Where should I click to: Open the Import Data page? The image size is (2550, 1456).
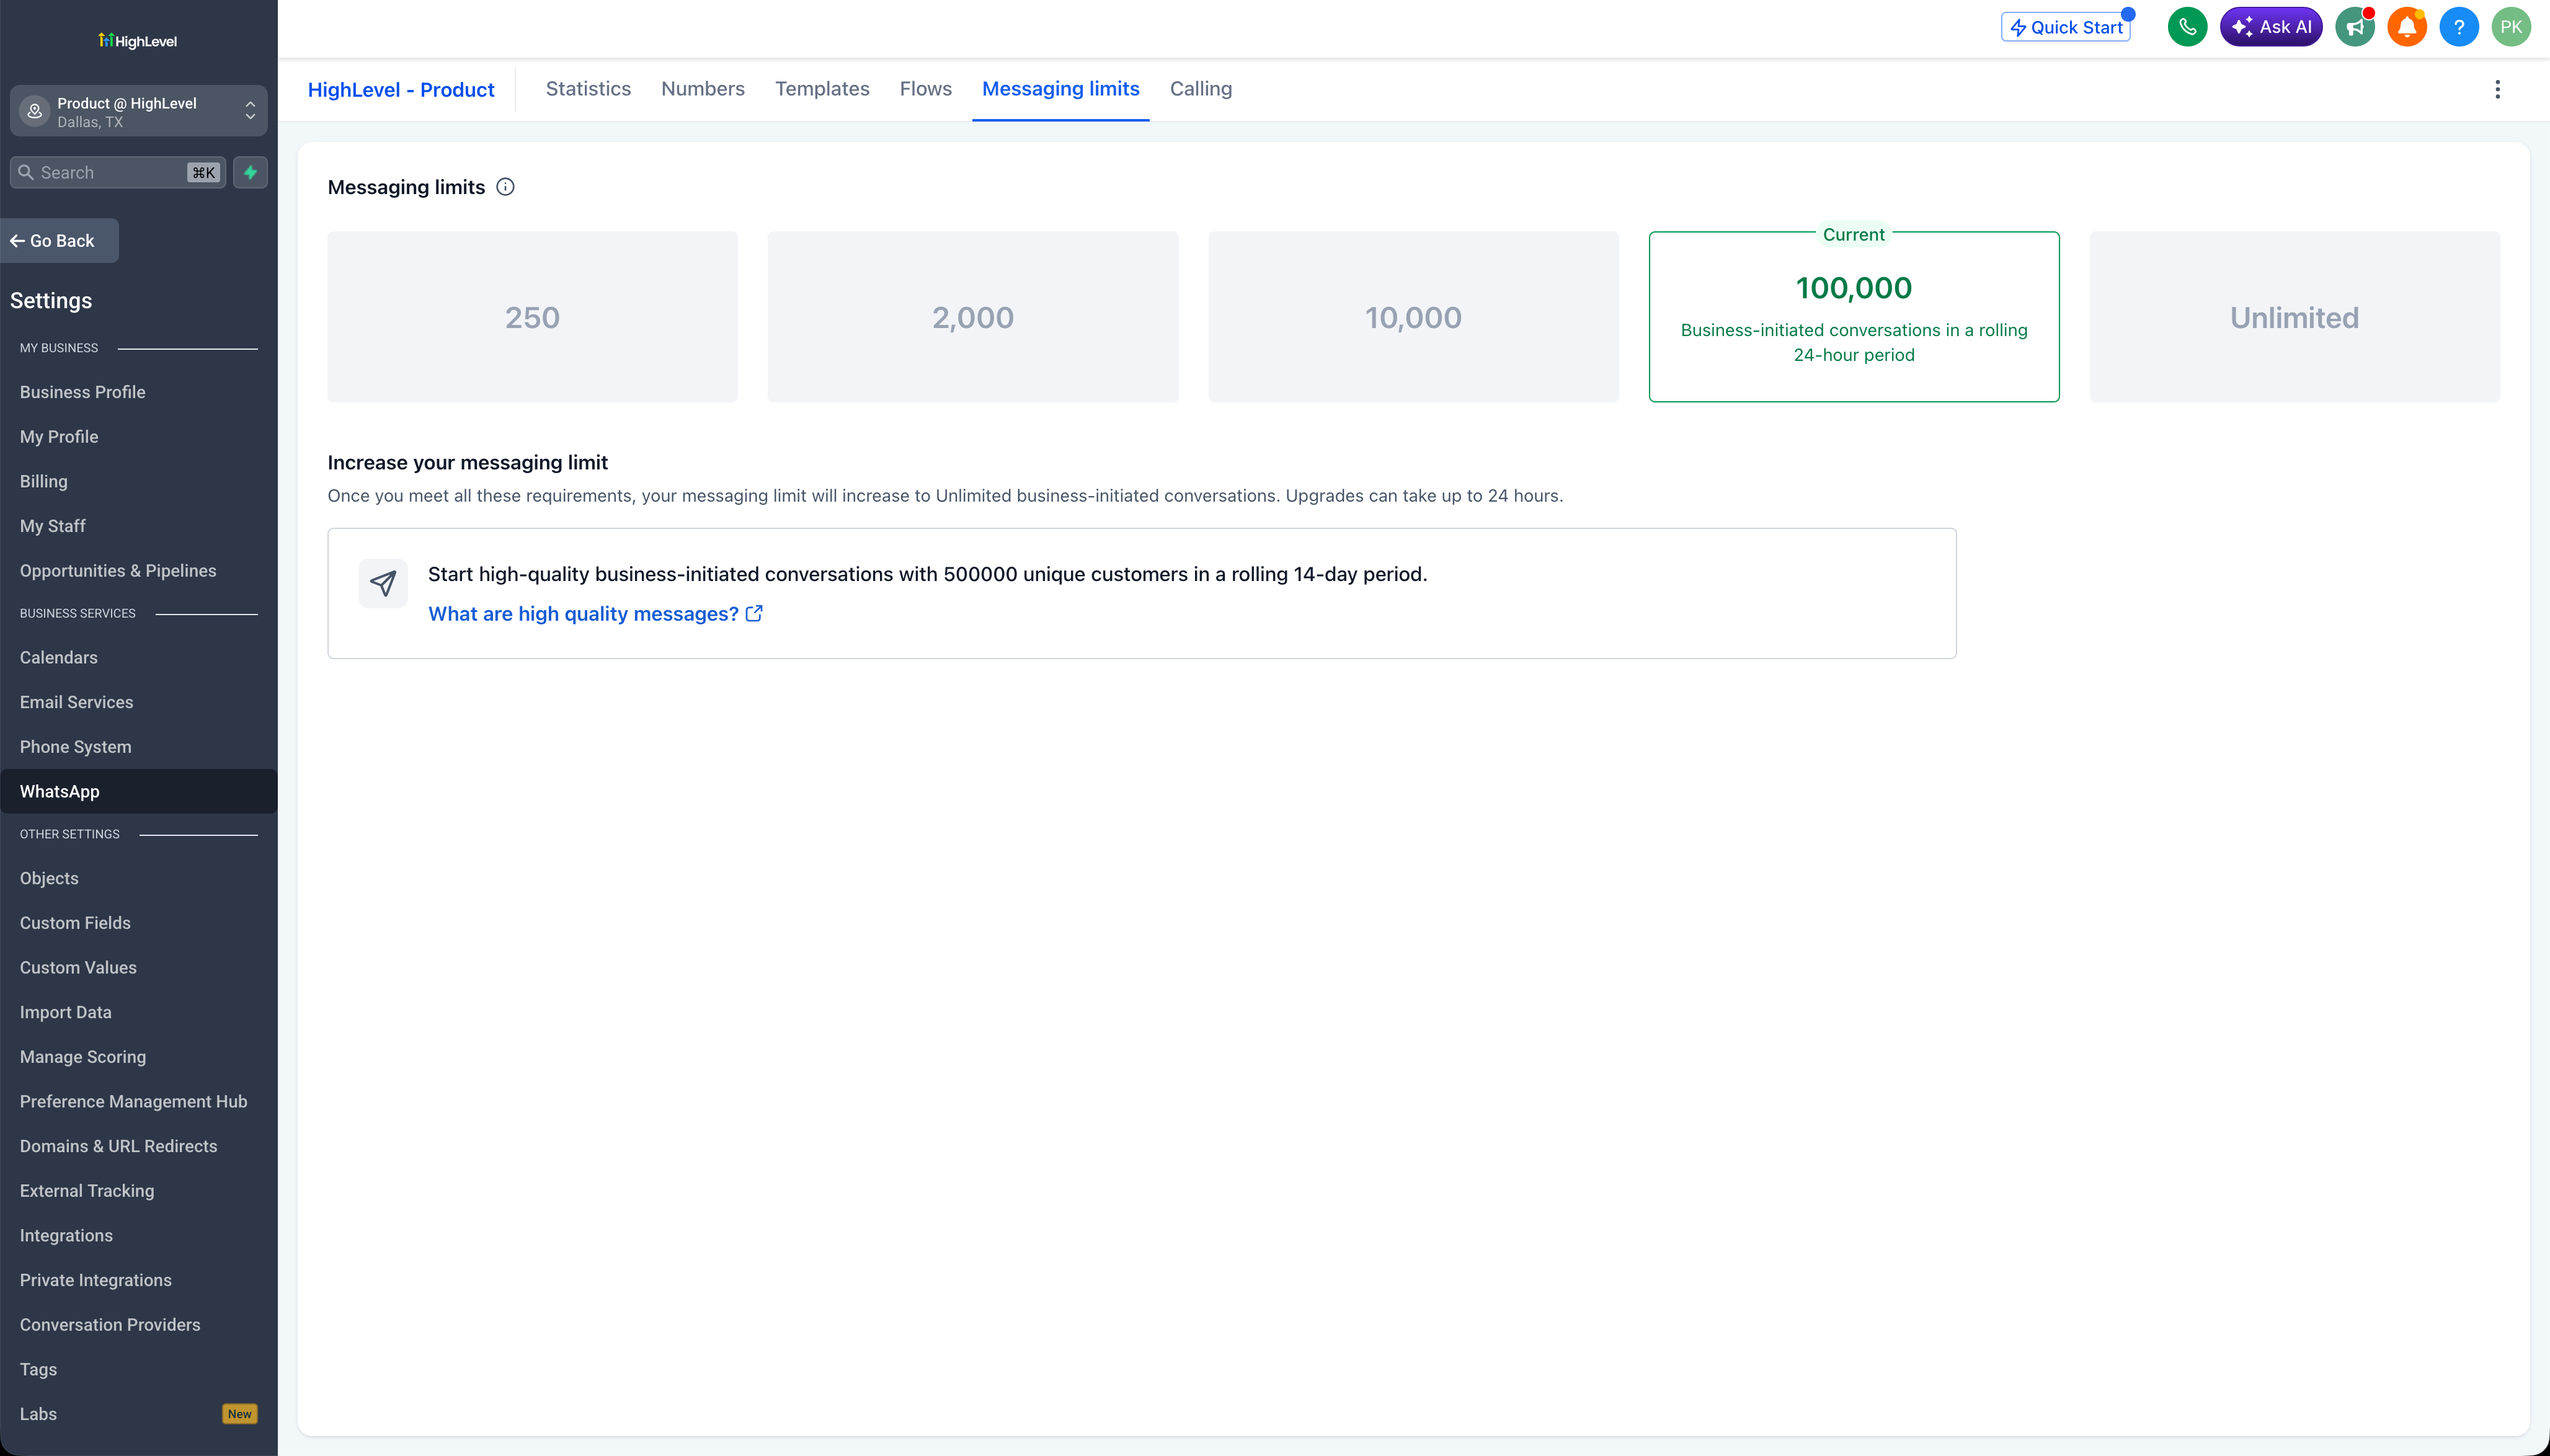[66, 1012]
